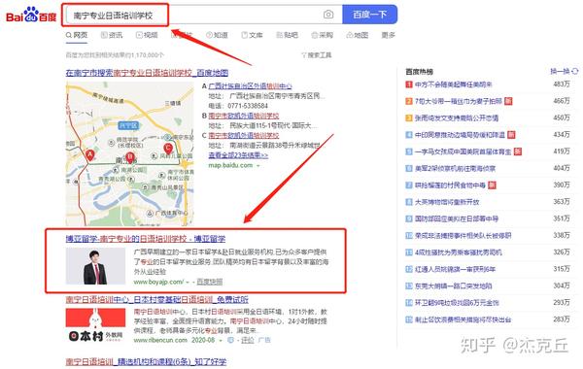This screenshot has width=583, height=369.
Task: Open hot-list item 10 with 338万
Action: [x=463, y=235]
